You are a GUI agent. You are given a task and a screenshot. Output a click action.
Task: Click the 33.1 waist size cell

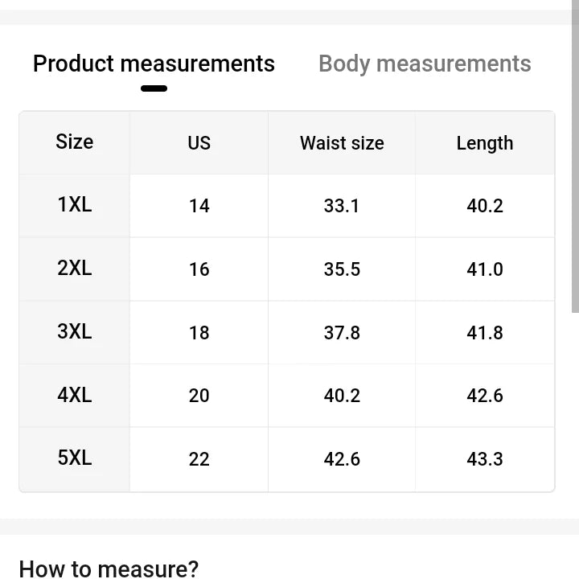coord(342,206)
